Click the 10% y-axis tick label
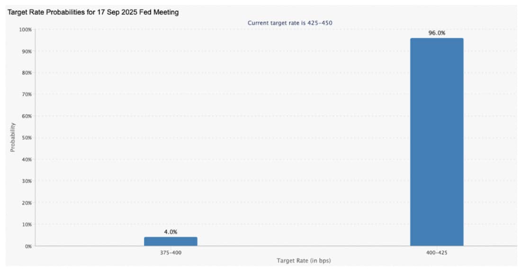The height and width of the screenshot is (275, 521). click(26, 224)
